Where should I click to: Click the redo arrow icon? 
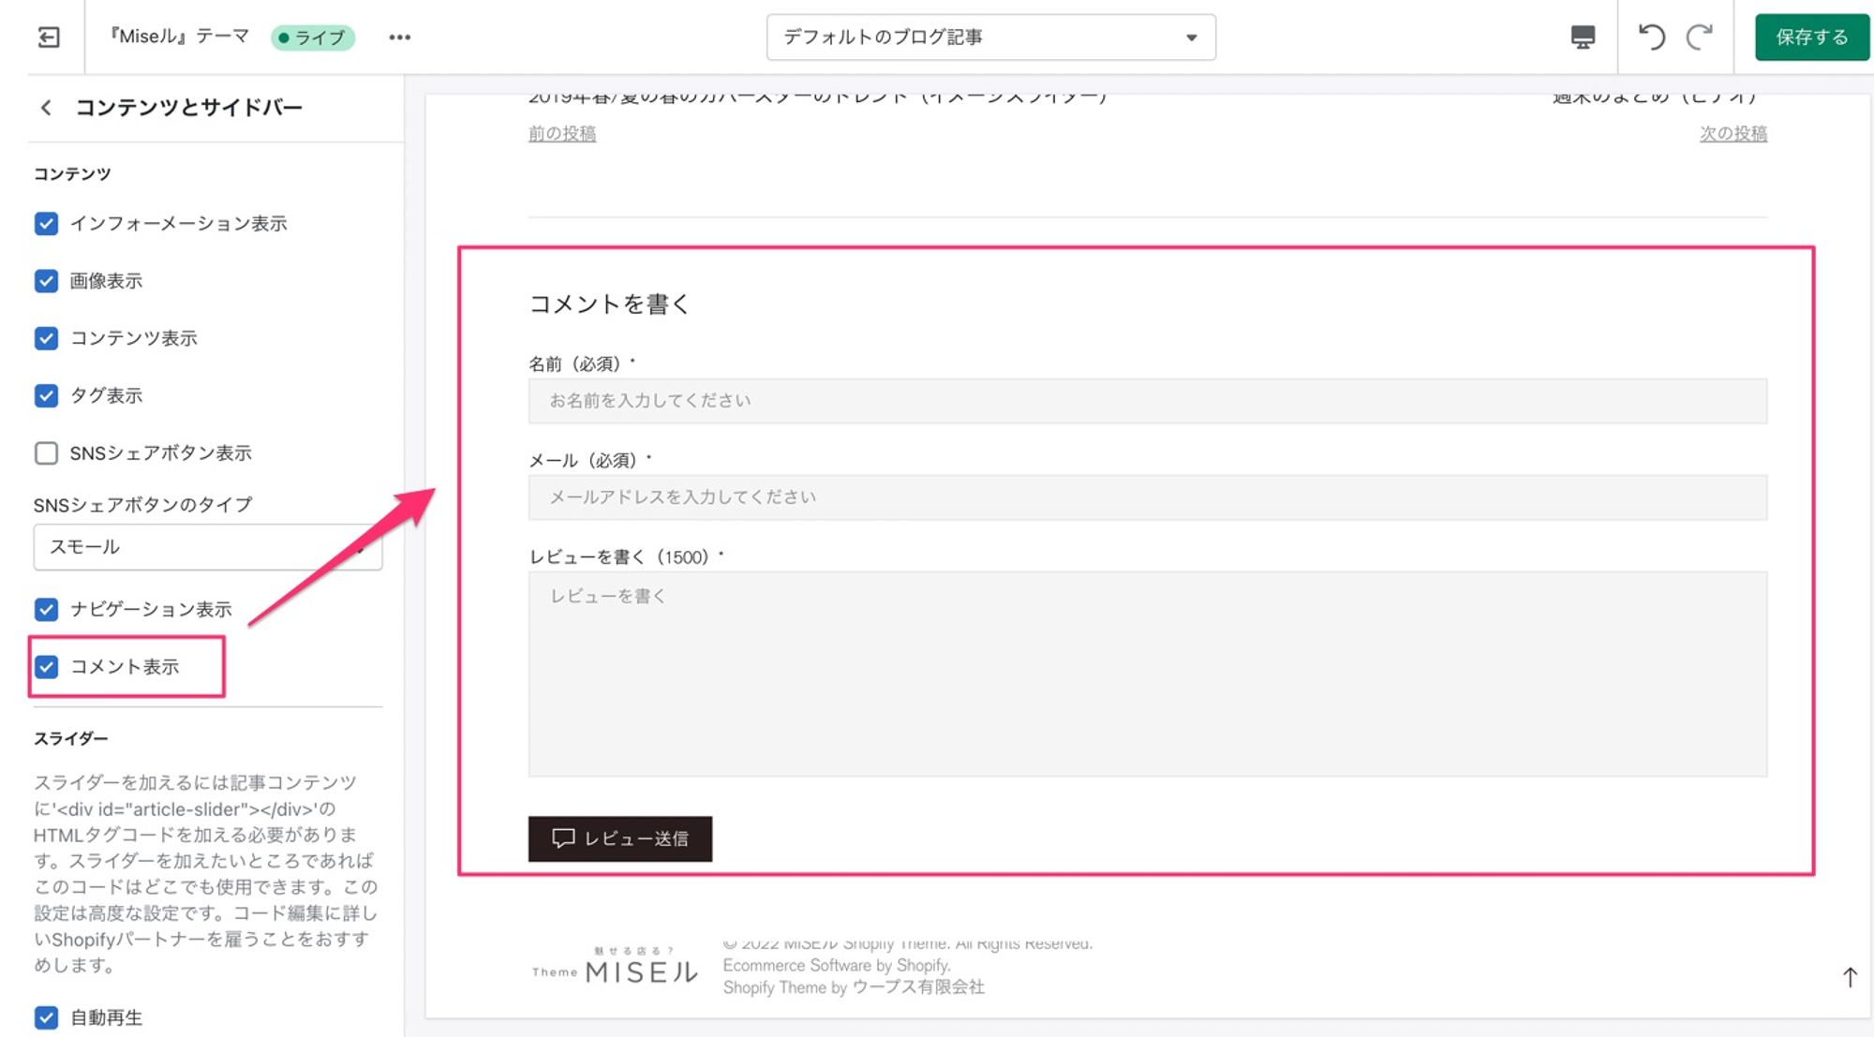point(1700,37)
